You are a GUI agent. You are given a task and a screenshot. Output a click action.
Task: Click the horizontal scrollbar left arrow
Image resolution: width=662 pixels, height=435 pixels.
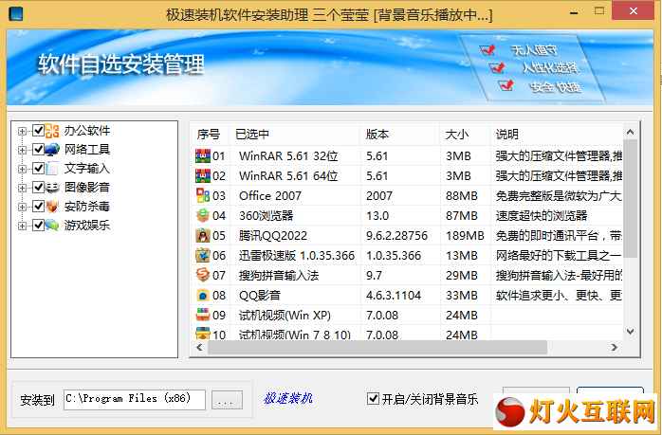pyautogui.click(x=199, y=347)
